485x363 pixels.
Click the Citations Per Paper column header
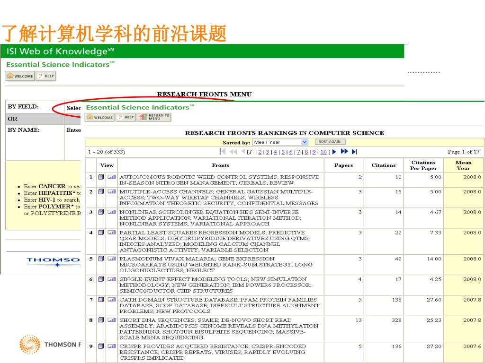tap(423, 165)
